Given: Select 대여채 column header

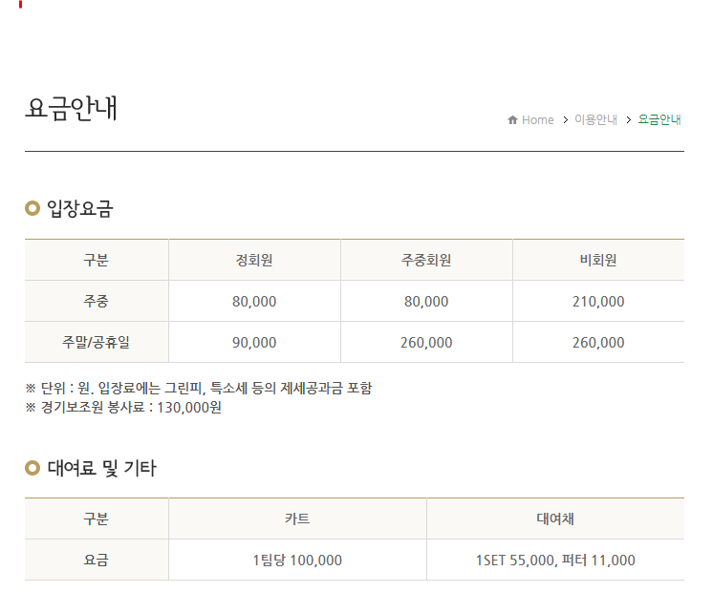Looking at the screenshot, I should 555,519.
